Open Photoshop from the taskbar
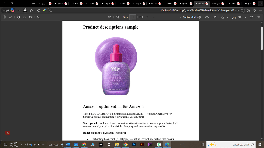 click(134, 145)
